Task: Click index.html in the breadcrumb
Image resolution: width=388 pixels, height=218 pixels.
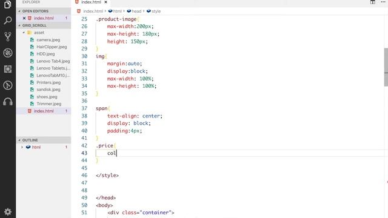Action: 93,11
